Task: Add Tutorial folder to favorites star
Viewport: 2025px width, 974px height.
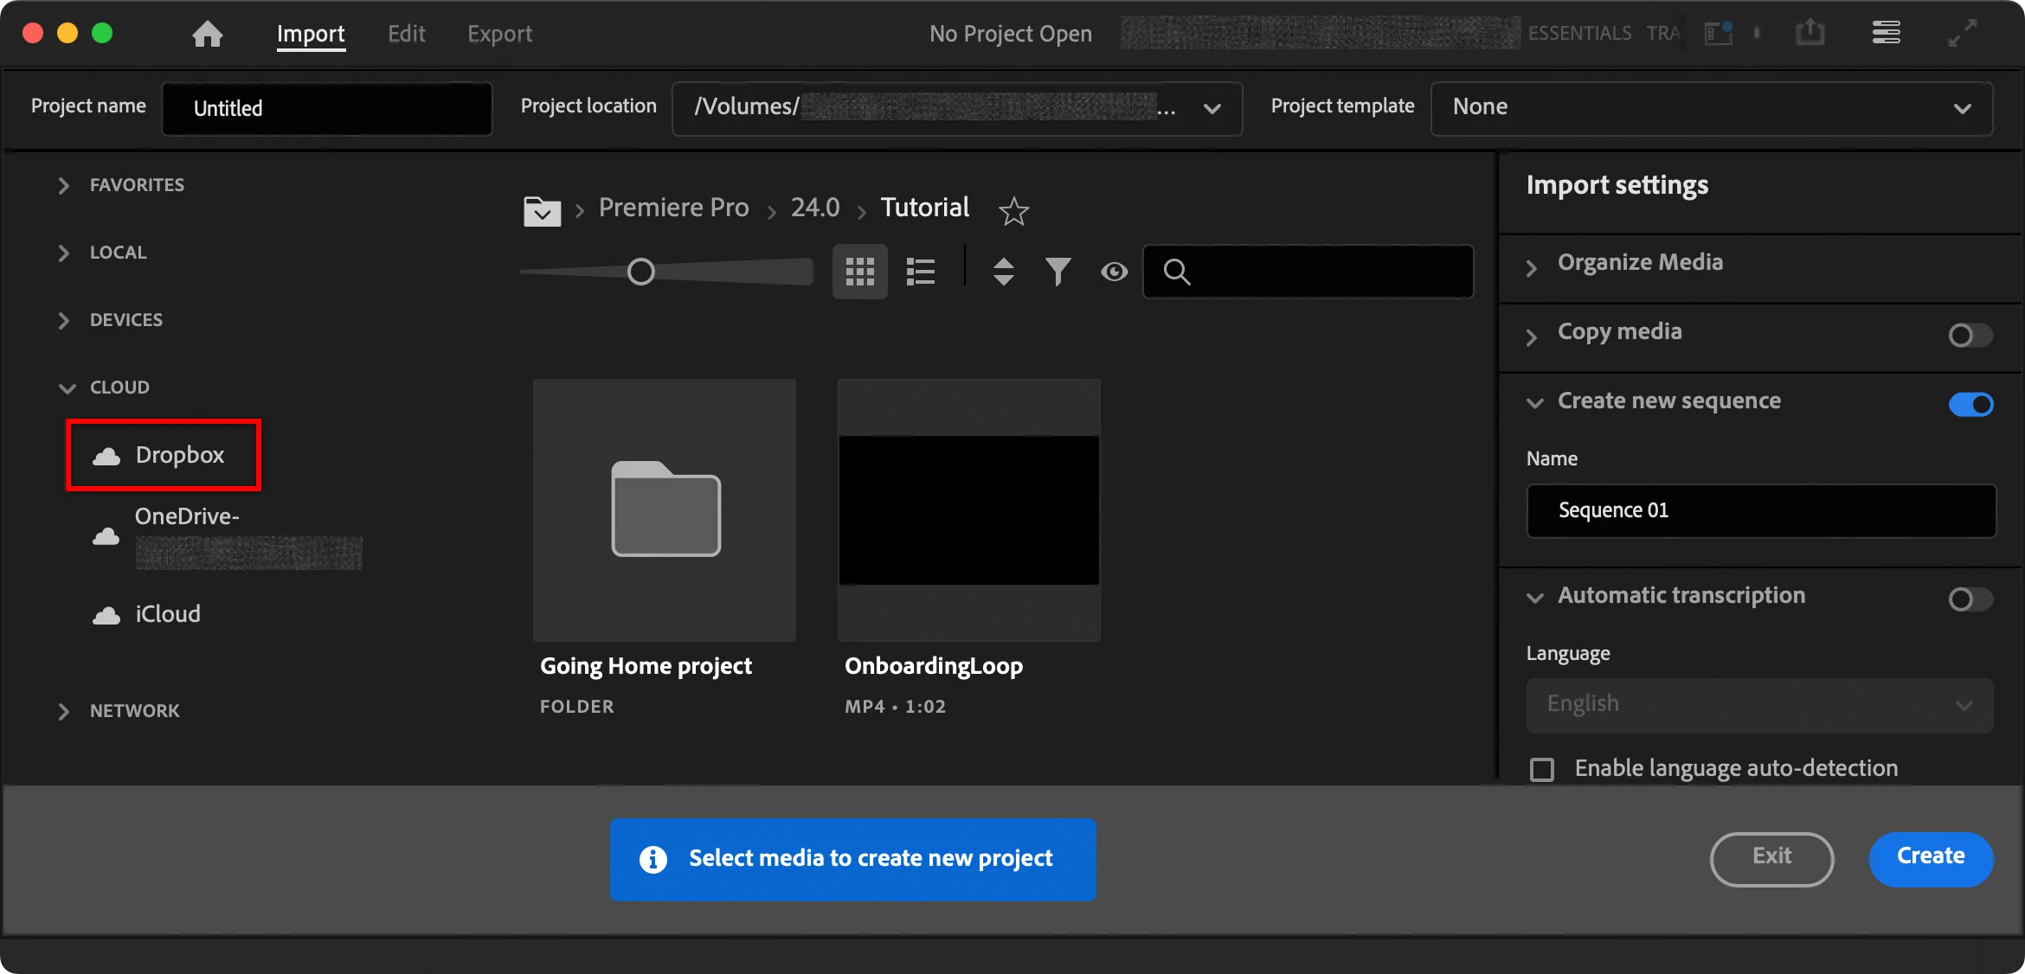Action: click(1013, 211)
